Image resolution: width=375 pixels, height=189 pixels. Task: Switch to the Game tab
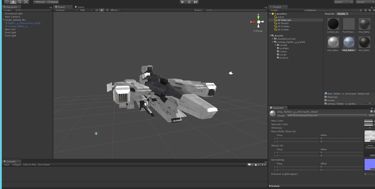point(79,7)
